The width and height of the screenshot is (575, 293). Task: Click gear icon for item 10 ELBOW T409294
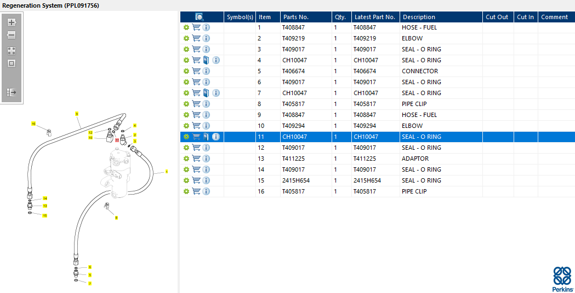coord(186,126)
